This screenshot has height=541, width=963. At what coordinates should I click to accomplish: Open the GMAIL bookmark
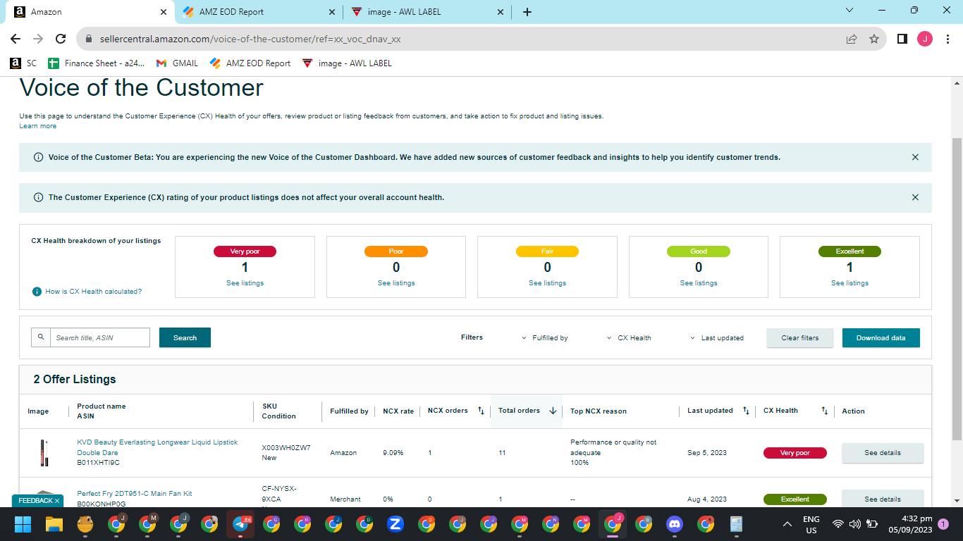pos(178,63)
